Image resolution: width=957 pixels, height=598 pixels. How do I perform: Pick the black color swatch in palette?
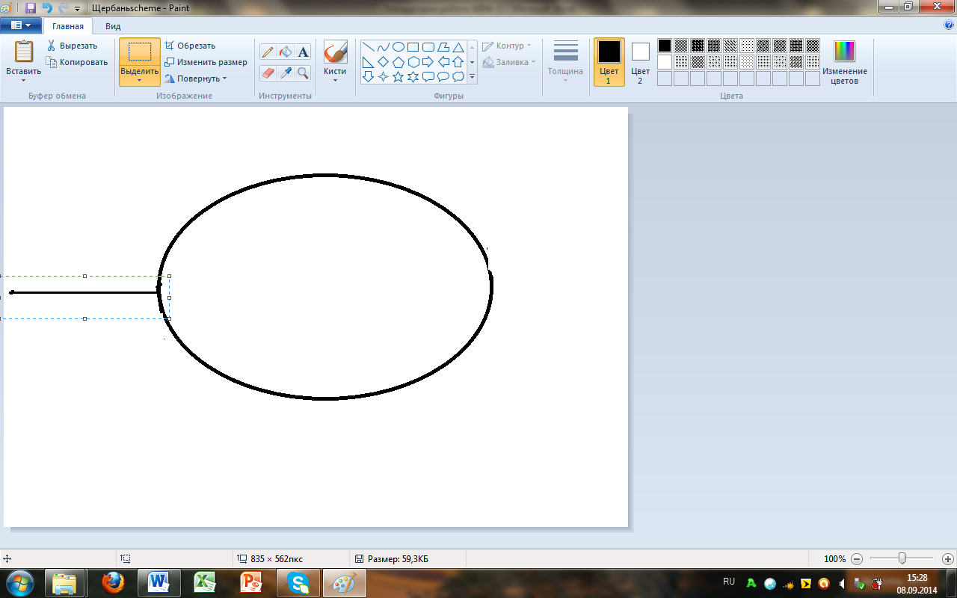coord(664,46)
